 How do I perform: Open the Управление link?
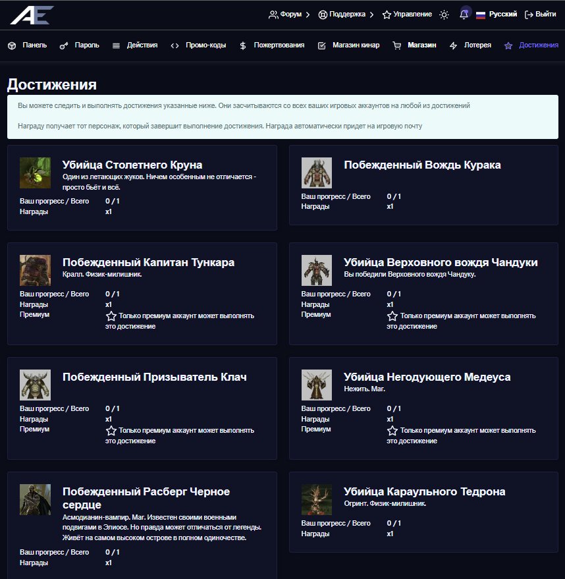click(x=407, y=14)
